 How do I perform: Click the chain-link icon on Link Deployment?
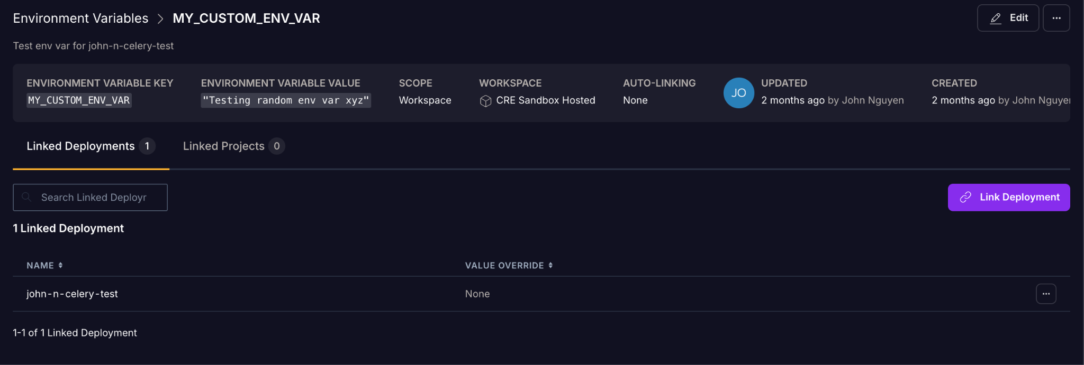pos(965,197)
